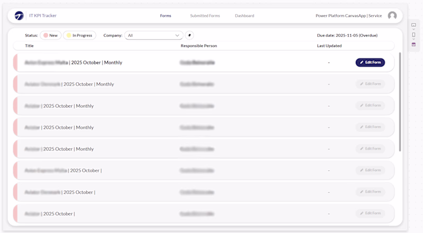Click the Title column header
This screenshot has height=233, width=423.
tap(30, 46)
